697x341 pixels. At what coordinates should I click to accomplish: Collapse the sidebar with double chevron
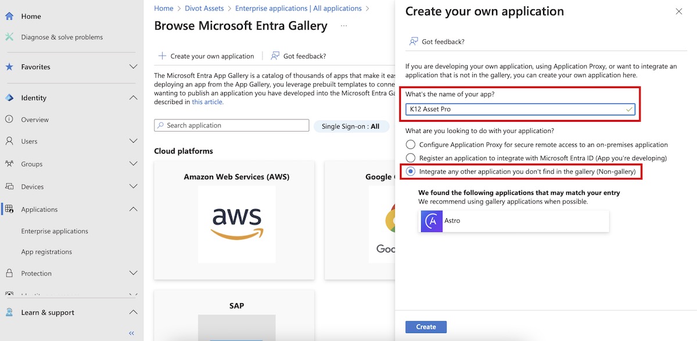coord(131,333)
